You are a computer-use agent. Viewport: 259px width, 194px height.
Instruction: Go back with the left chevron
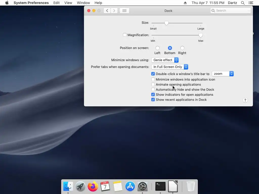(x=107, y=11)
